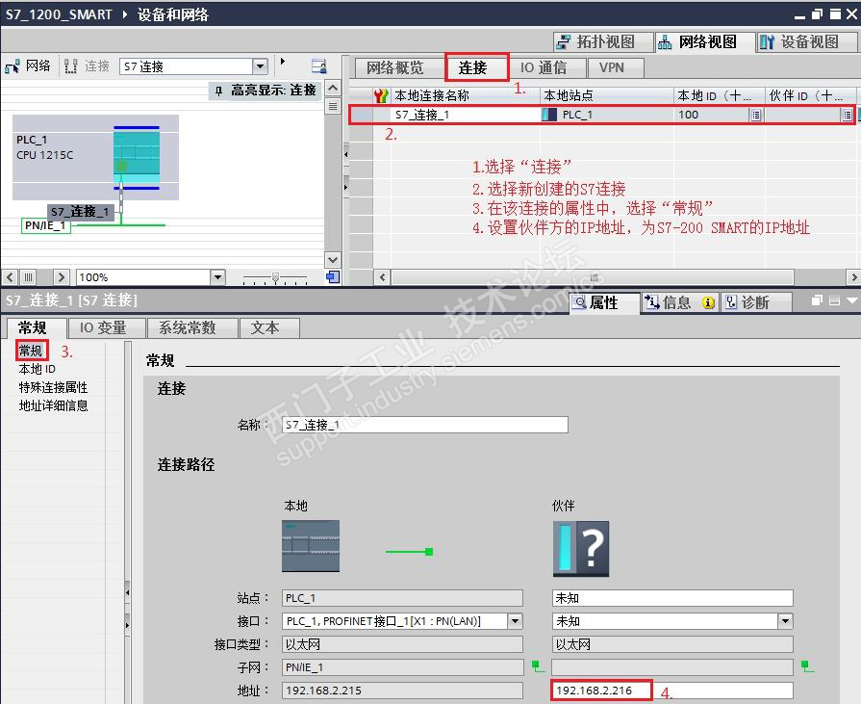Screen dimensions: 861x704
Task: Collapse the navigation tree splitter arrow
Action: pyautogui.click(x=127, y=593)
